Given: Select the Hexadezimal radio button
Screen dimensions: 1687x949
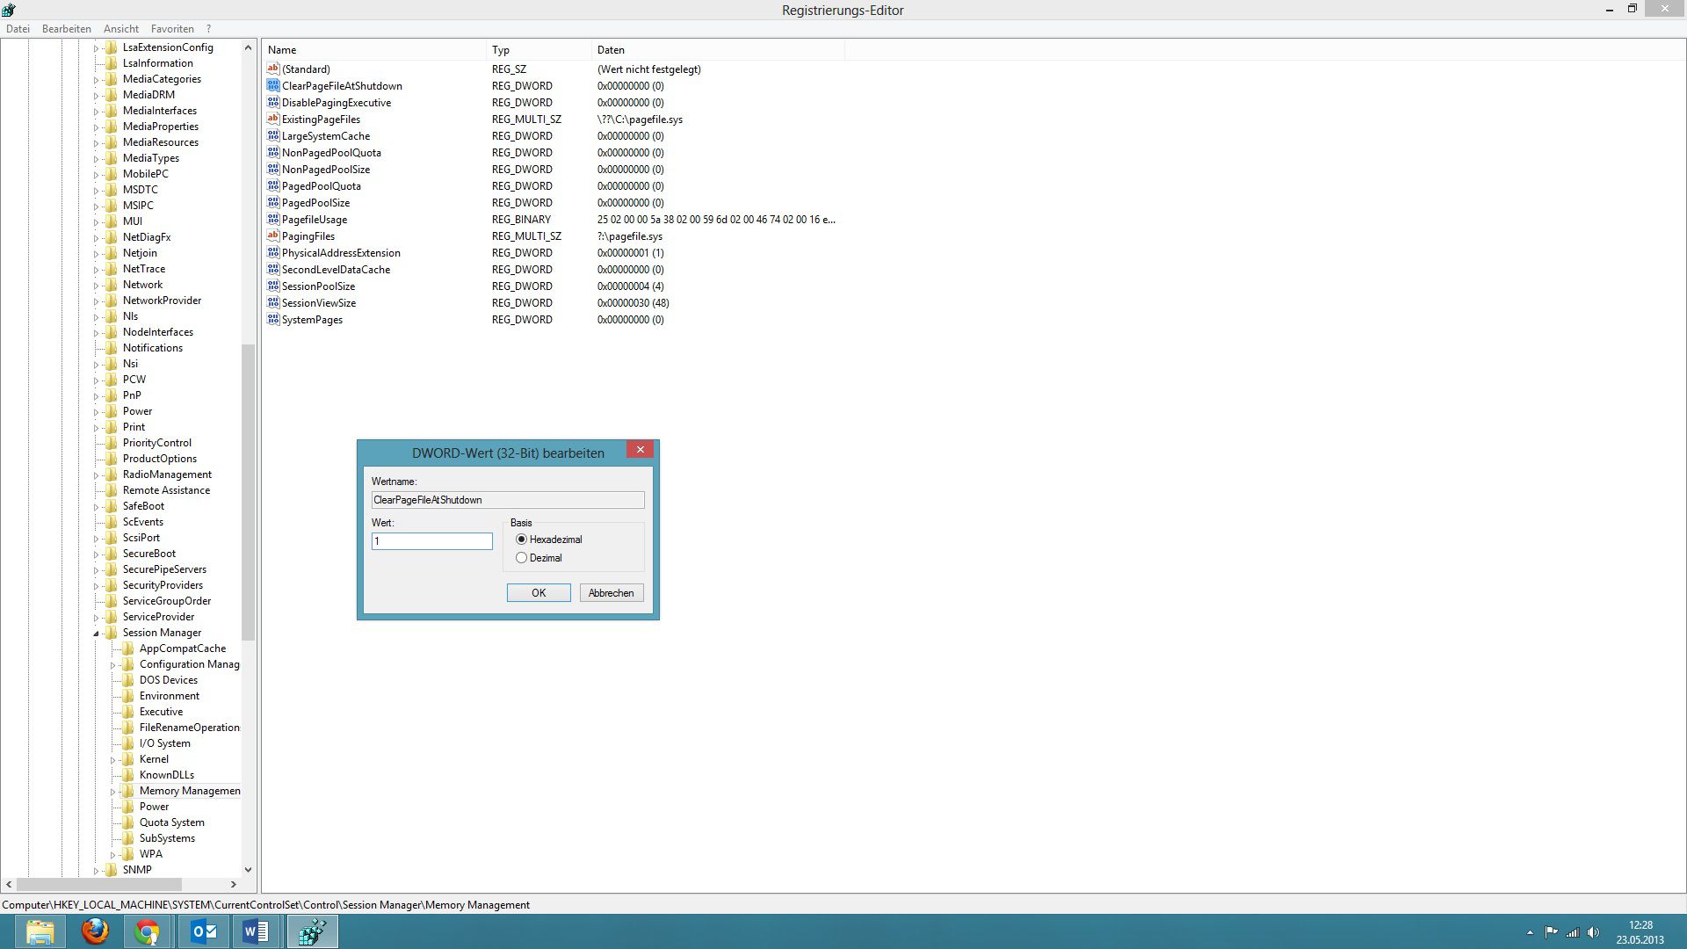Looking at the screenshot, I should (522, 540).
